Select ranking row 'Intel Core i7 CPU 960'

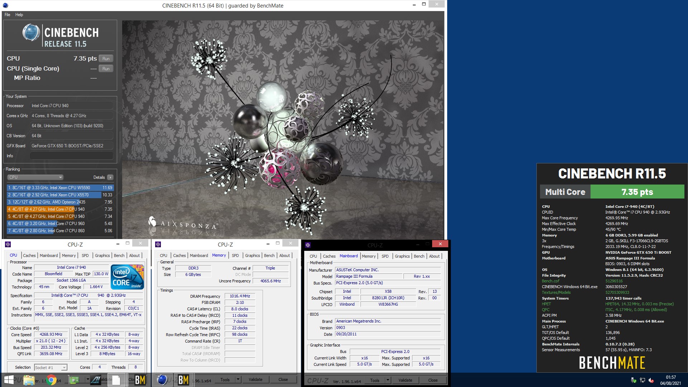click(x=60, y=224)
